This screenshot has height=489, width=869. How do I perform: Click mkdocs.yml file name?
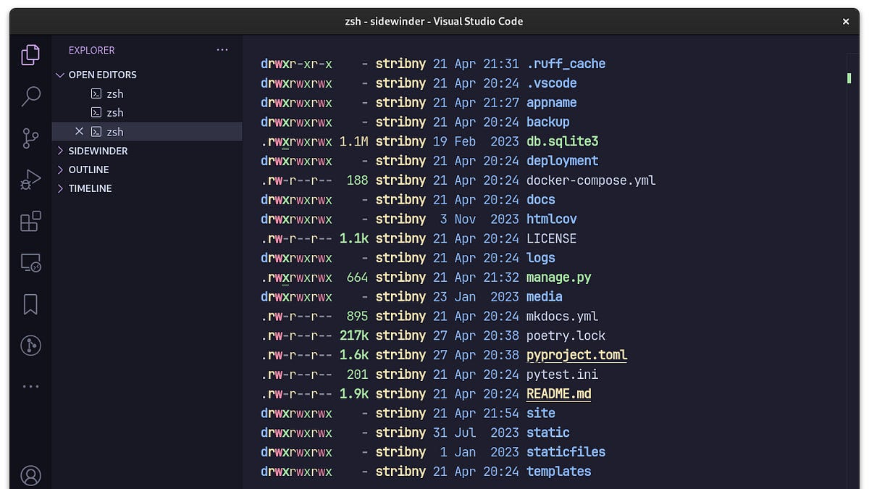click(x=562, y=317)
